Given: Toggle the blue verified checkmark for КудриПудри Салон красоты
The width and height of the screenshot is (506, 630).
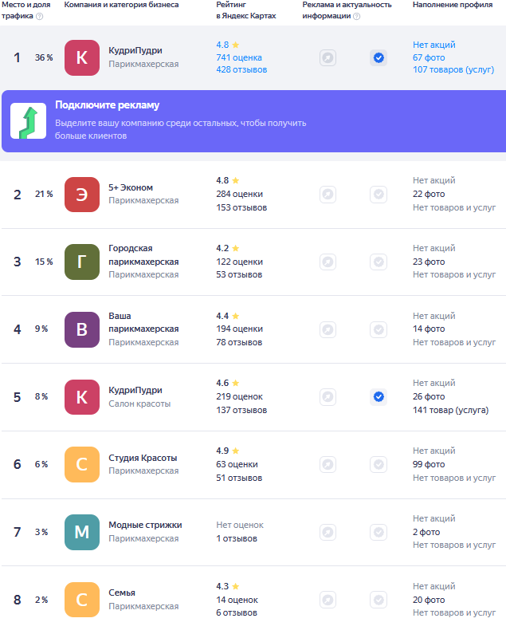Looking at the screenshot, I should (x=379, y=396).
